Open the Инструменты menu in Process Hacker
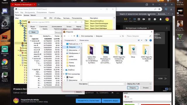Image resolution: width=187 pixels, height=105 pixels. (30, 12)
